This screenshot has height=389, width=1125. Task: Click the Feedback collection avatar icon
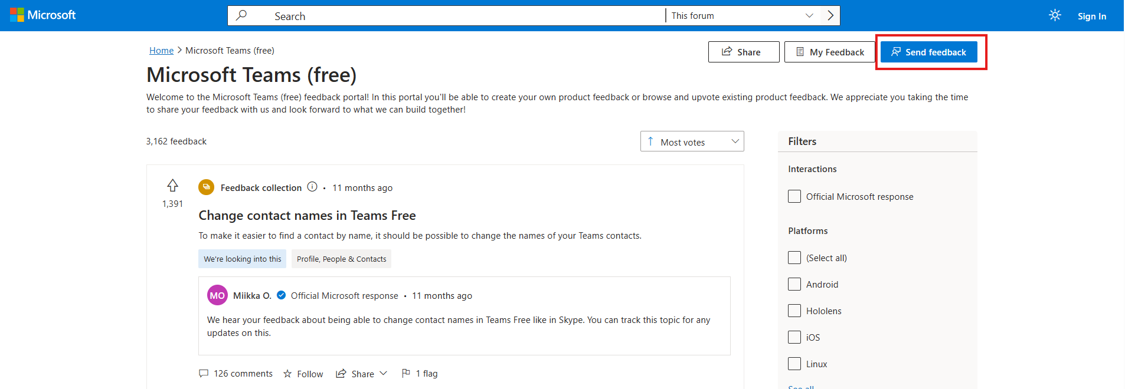tap(206, 187)
